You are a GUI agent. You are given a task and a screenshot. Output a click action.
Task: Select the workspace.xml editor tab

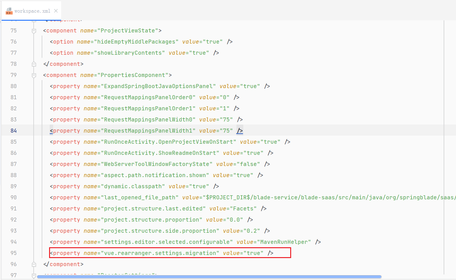pos(31,11)
